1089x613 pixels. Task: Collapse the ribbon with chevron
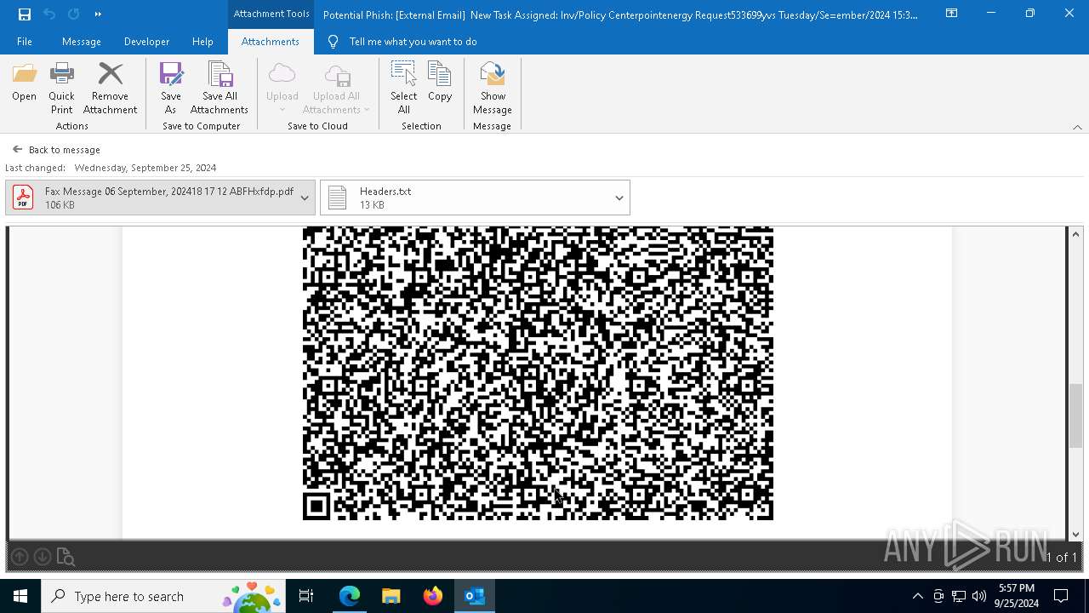point(1077,127)
